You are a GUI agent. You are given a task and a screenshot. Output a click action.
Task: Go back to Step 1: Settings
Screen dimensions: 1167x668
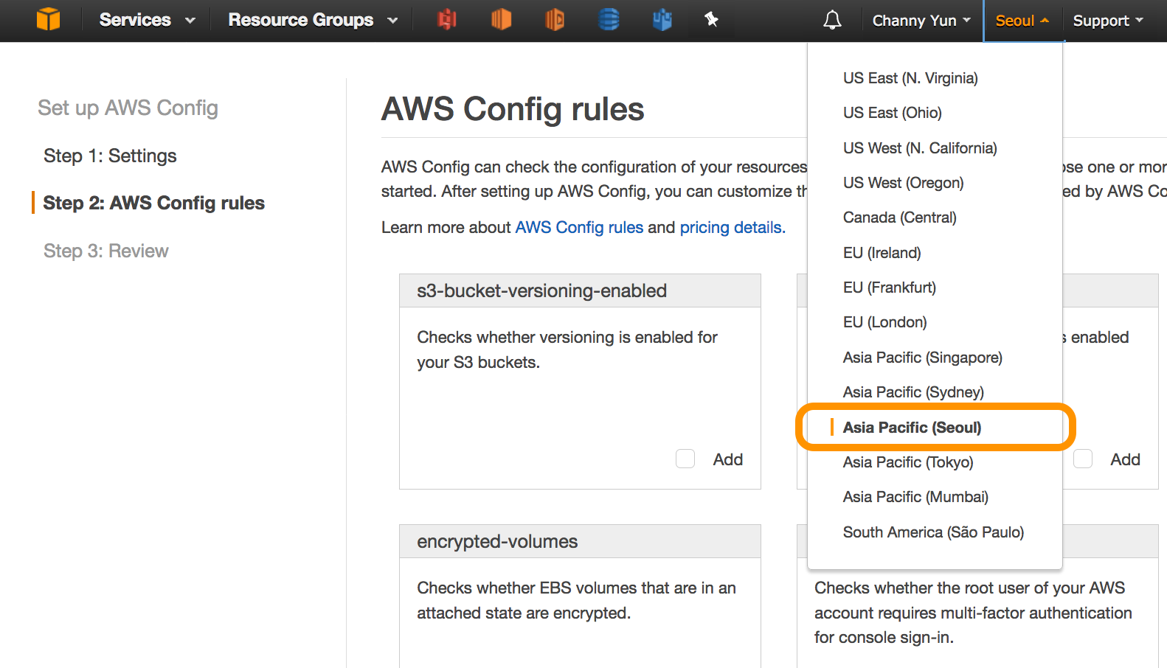pos(109,156)
